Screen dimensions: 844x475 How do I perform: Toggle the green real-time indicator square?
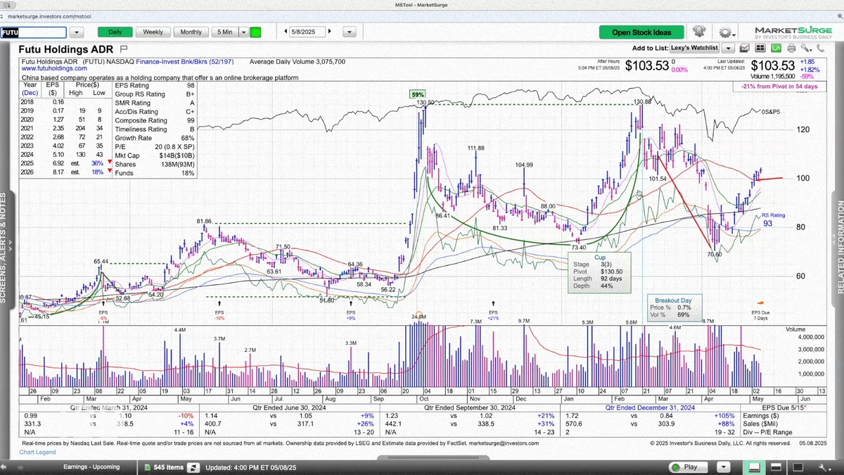point(255,32)
